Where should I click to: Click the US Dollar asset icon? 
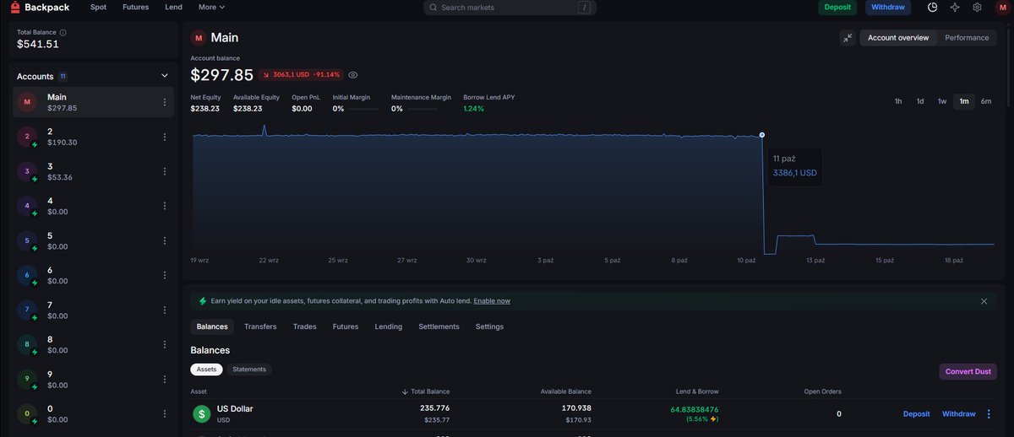(201, 413)
